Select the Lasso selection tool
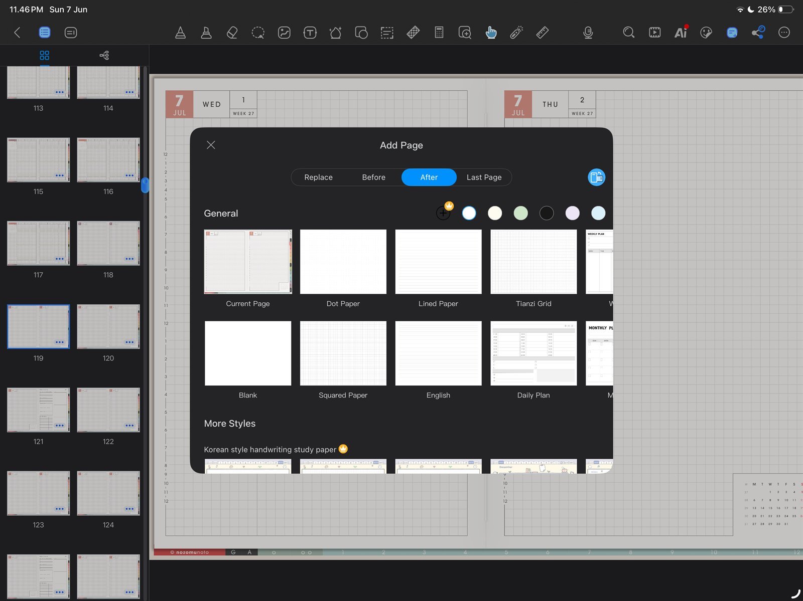The width and height of the screenshot is (803, 601). (x=258, y=33)
